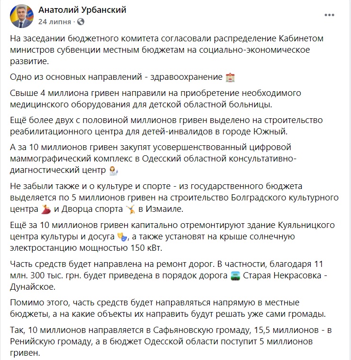This screenshot has height=360, width=351.
Task: Open Анатолий Урбанский profile picture
Action: coord(22,16)
